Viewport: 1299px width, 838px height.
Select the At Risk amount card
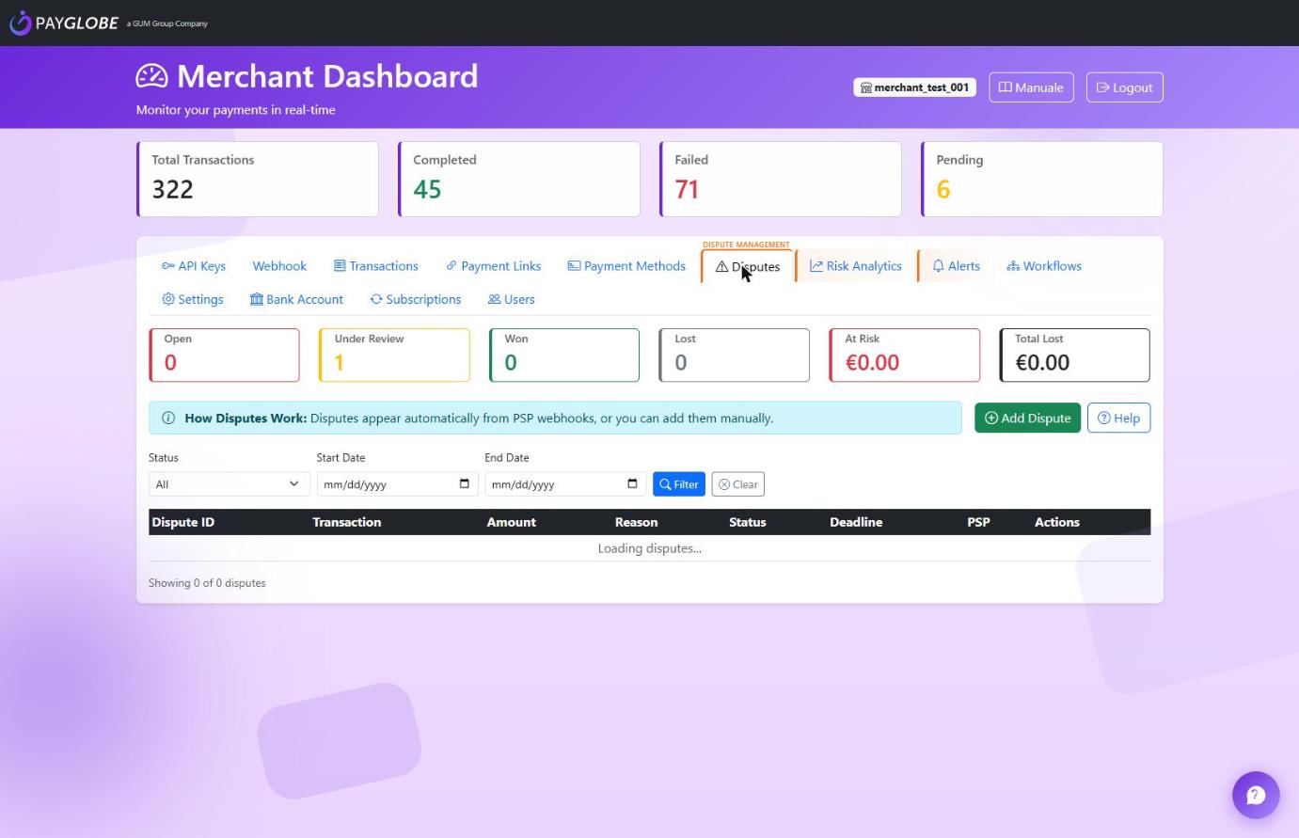[x=905, y=355]
